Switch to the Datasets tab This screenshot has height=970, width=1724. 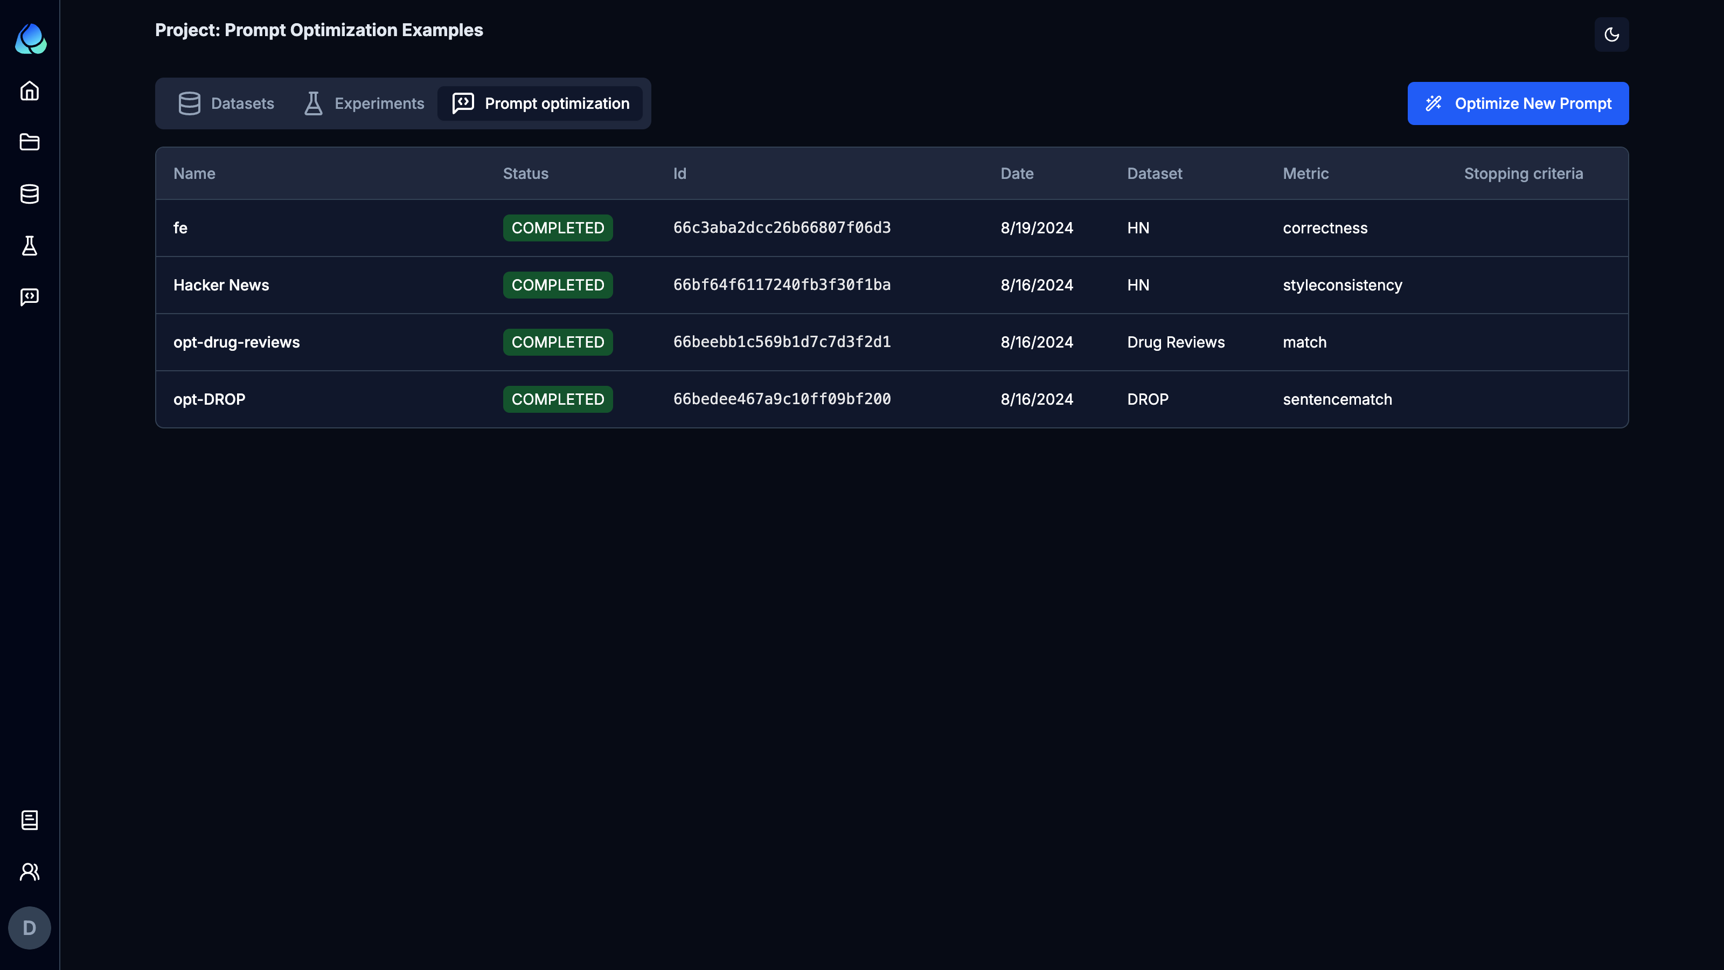point(226,103)
